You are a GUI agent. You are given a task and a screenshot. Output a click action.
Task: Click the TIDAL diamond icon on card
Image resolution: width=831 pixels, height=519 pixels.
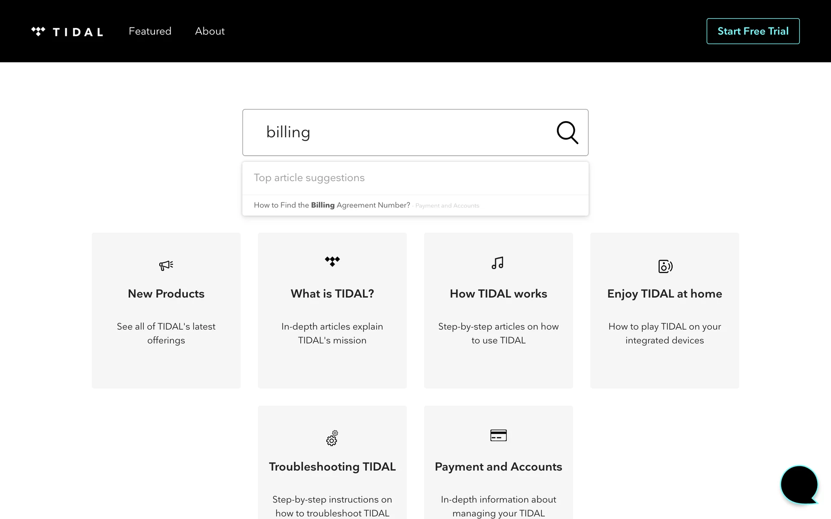pyautogui.click(x=332, y=261)
